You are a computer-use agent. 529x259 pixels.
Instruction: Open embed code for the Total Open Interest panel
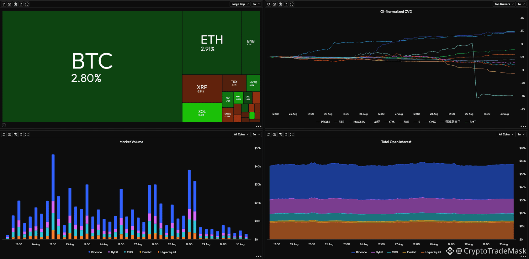click(523, 256)
